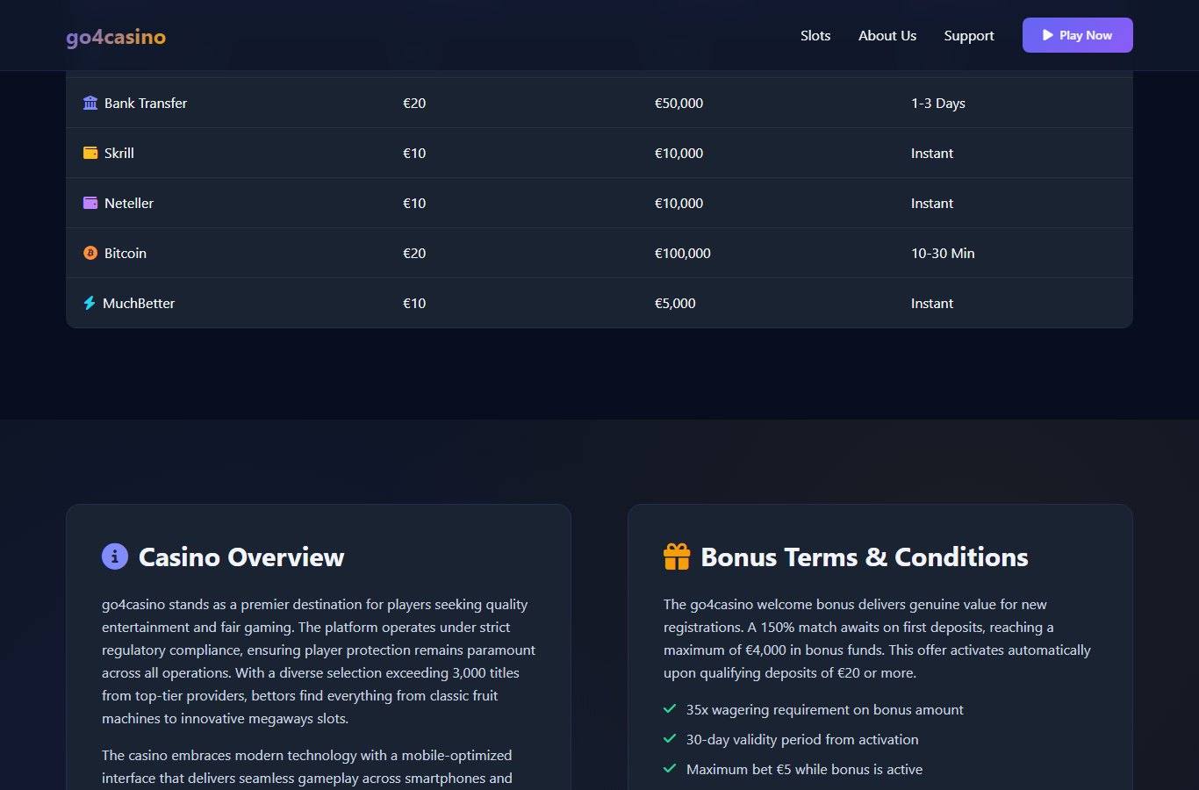
Task: Click the Skrill wallet icon
Action: tap(90, 153)
